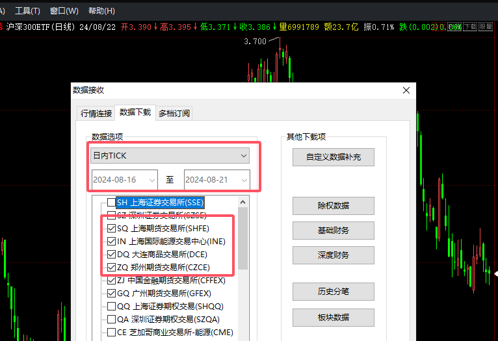The image size is (498, 341).
Task: Select the SH 上海证券交易所(SSE) row label
Action: pyautogui.click(x=160, y=203)
